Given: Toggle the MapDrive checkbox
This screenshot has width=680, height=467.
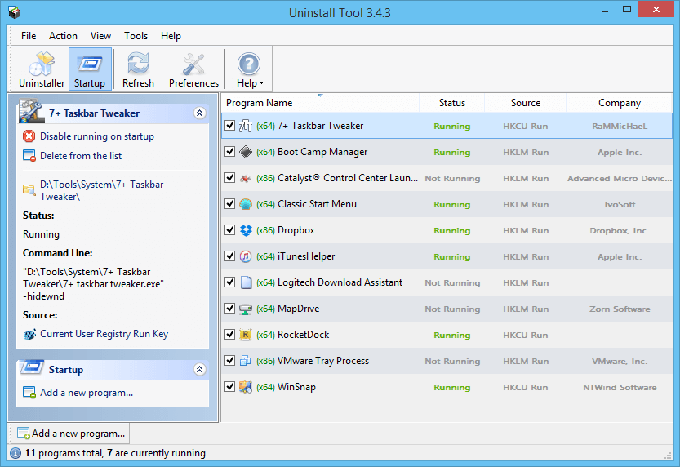Looking at the screenshot, I should tap(230, 309).
